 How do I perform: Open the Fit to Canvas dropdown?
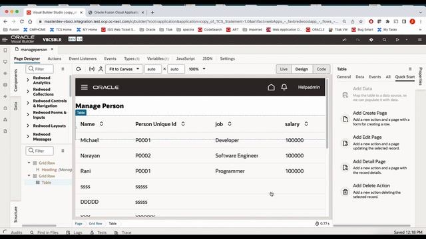tap(124, 69)
